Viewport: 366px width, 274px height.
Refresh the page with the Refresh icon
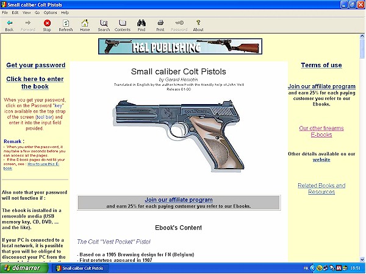pyautogui.click(x=66, y=23)
